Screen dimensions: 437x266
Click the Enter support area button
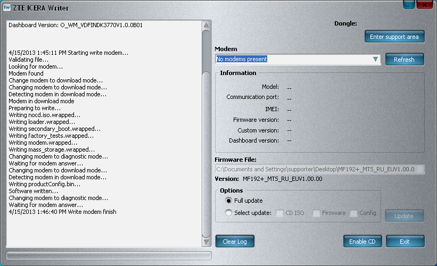[394, 37]
